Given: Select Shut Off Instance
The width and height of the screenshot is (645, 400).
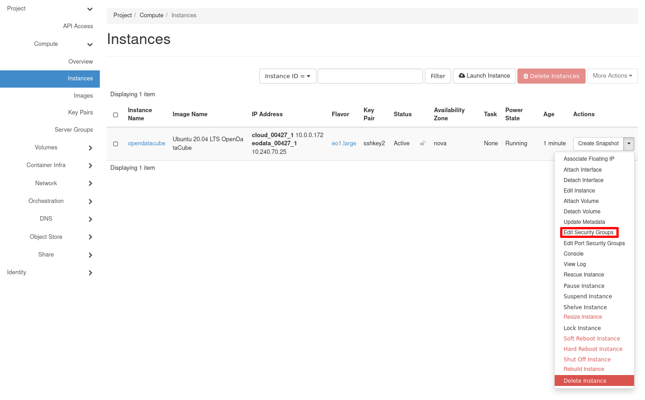Looking at the screenshot, I should [x=587, y=360].
